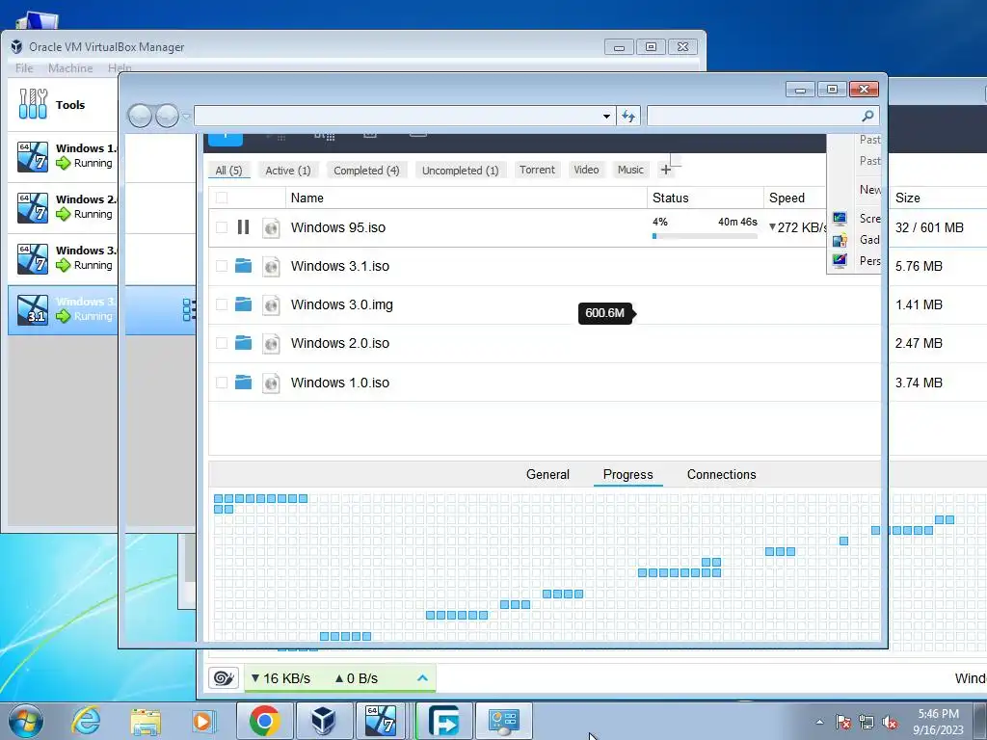Click the Action Center flag tray icon
The height and width of the screenshot is (740, 987).
(x=843, y=722)
